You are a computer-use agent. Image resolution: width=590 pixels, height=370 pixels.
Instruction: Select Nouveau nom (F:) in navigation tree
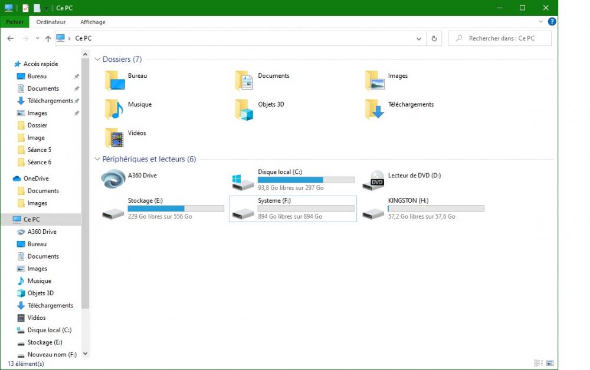52,355
